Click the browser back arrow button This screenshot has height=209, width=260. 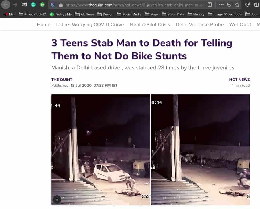[x=6, y=5]
